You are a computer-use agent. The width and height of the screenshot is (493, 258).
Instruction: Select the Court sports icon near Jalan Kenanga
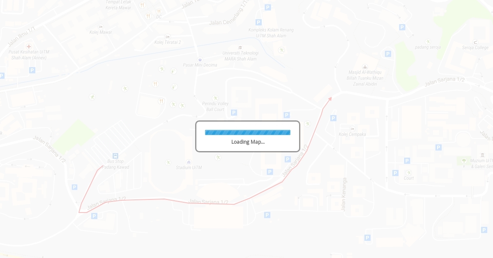coord(409,173)
